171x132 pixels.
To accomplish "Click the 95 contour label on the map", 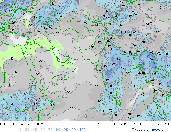I will [3, 5].
